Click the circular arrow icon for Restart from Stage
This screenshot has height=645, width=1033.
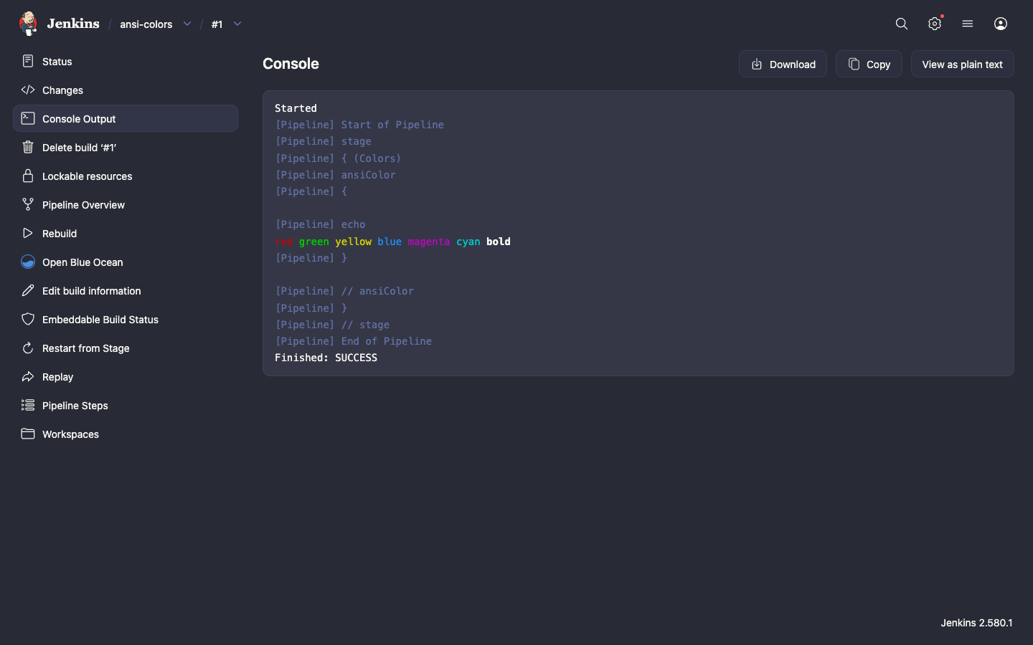point(28,348)
